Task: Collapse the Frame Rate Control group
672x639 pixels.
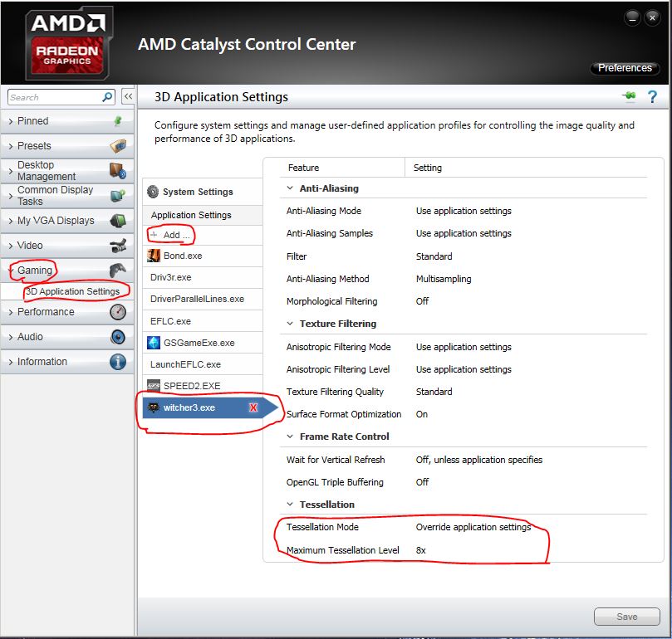Action: [290, 437]
